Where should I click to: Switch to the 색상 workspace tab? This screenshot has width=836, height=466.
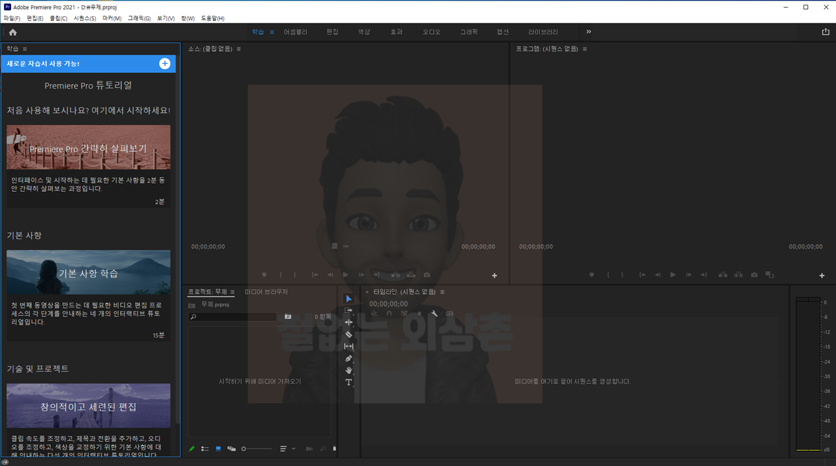coord(364,32)
